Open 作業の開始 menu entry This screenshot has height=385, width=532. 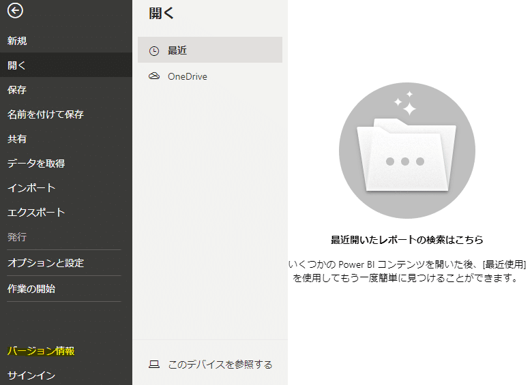[x=66, y=289]
